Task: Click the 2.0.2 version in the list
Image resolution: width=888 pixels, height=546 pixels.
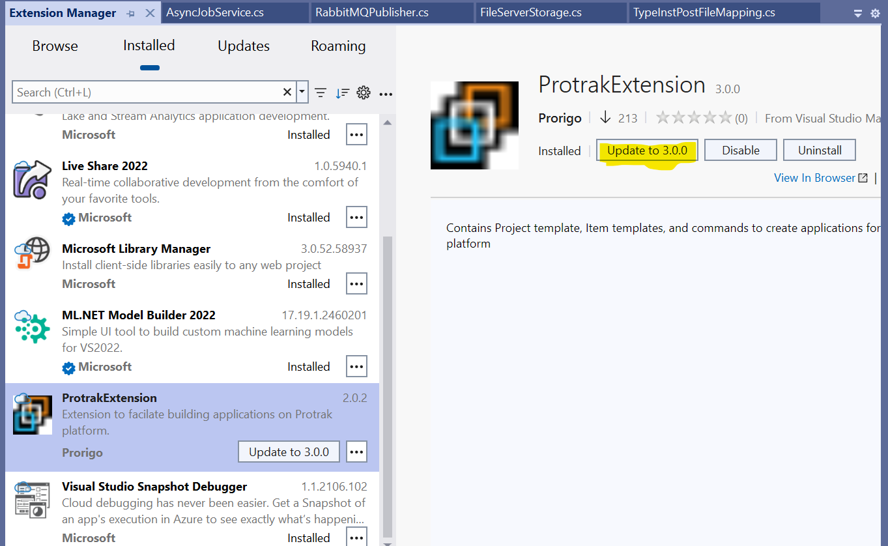Action: [x=355, y=397]
